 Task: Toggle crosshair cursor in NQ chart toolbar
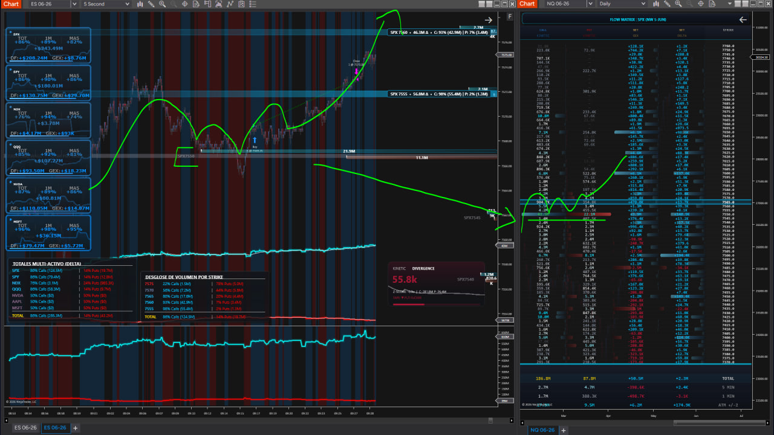[x=701, y=4]
